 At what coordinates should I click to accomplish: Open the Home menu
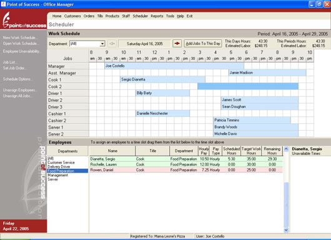click(x=57, y=16)
